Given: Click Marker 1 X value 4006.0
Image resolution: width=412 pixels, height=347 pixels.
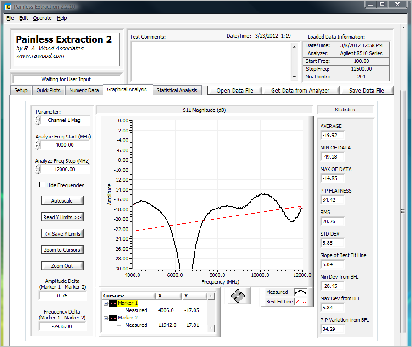Looking at the screenshot, I should coord(166,310).
